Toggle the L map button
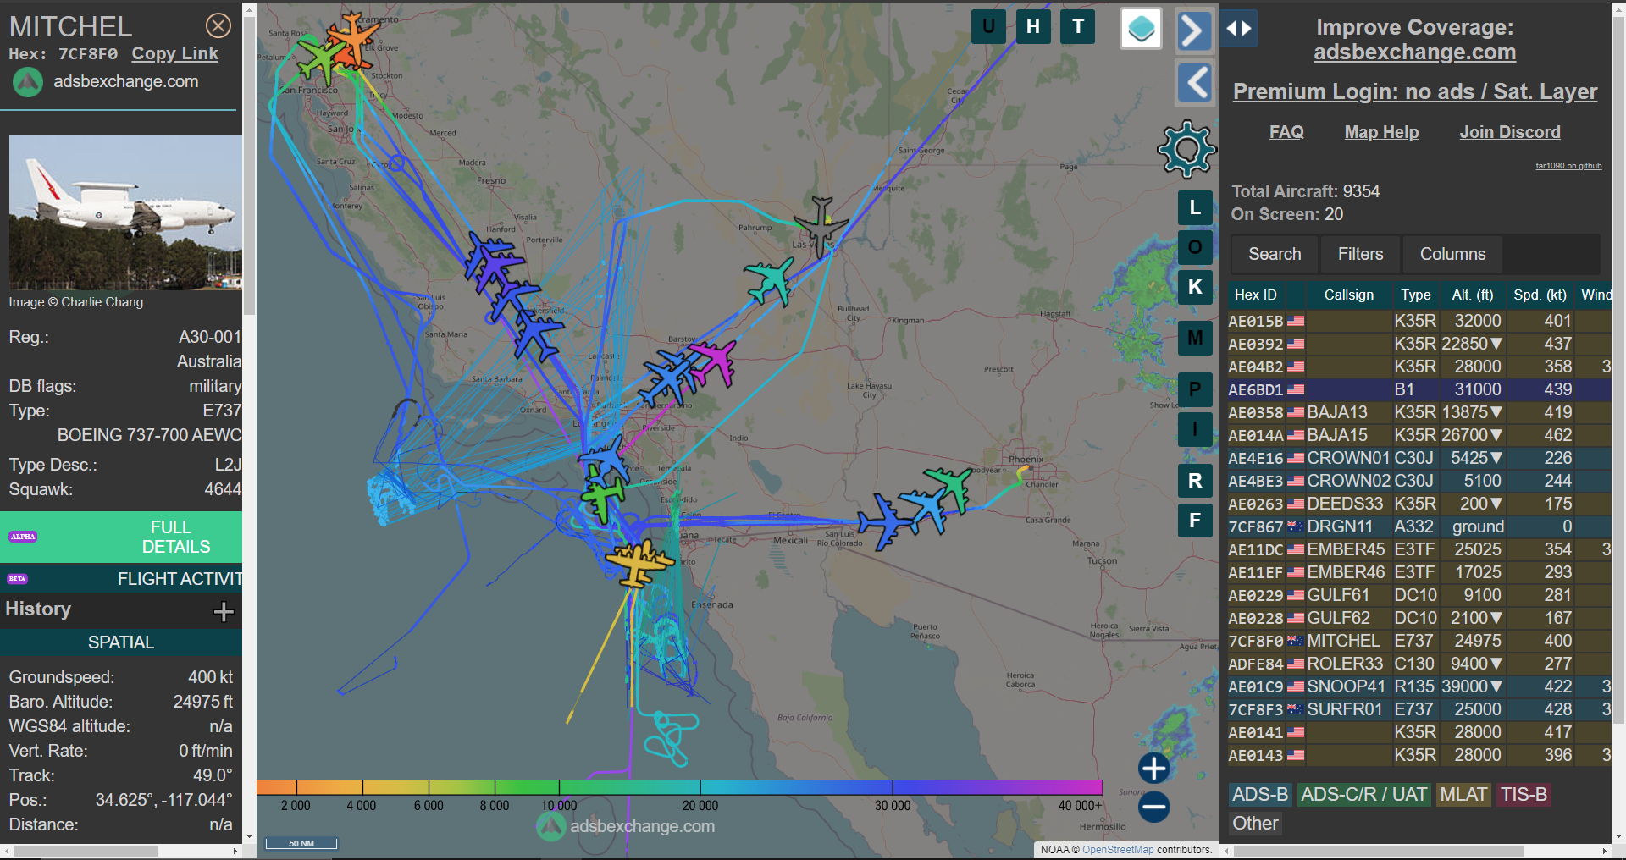Screen dimensions: 1626x860 click(x=1195, y=207)
